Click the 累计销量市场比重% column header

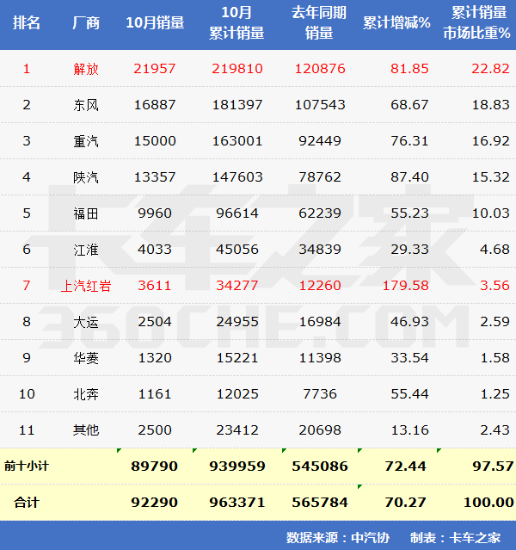tap(476, 22)
